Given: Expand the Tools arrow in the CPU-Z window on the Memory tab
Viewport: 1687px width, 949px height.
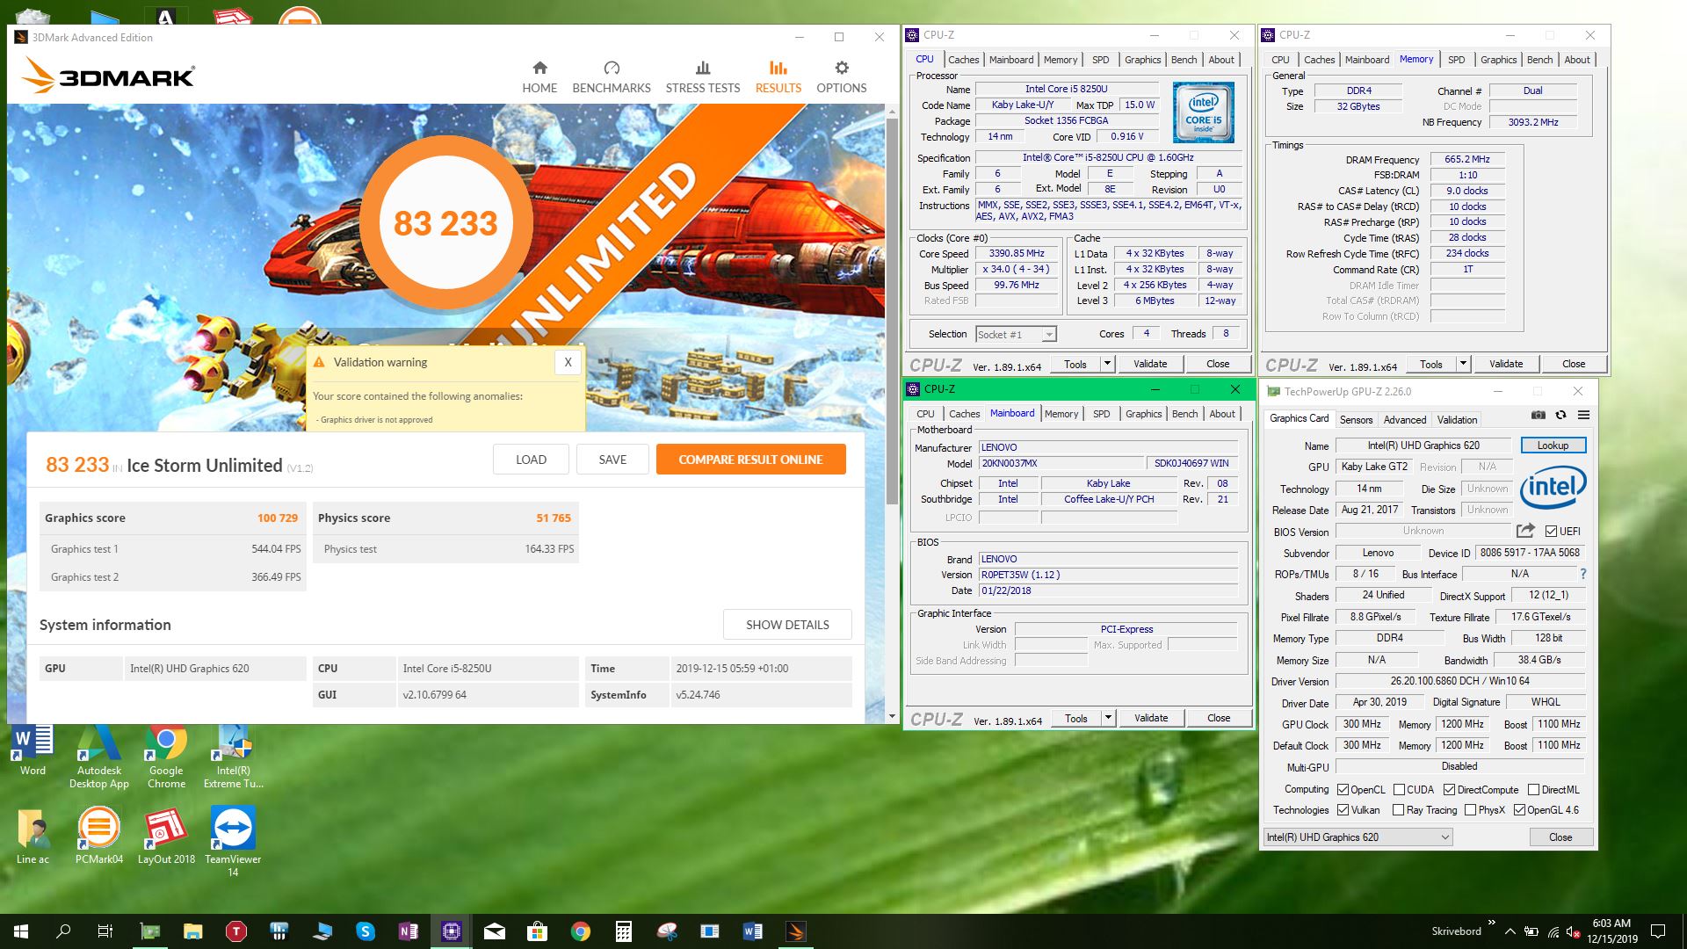Looking at the screenshot, I should click(1463, 364).
